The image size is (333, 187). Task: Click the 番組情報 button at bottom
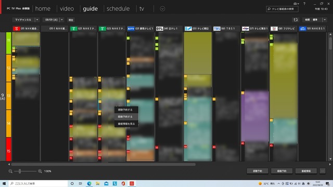click(x=306, y=171)
